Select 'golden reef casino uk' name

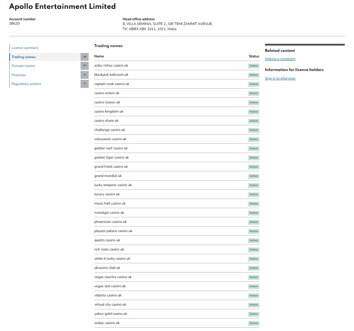click(x=111, y=148)
